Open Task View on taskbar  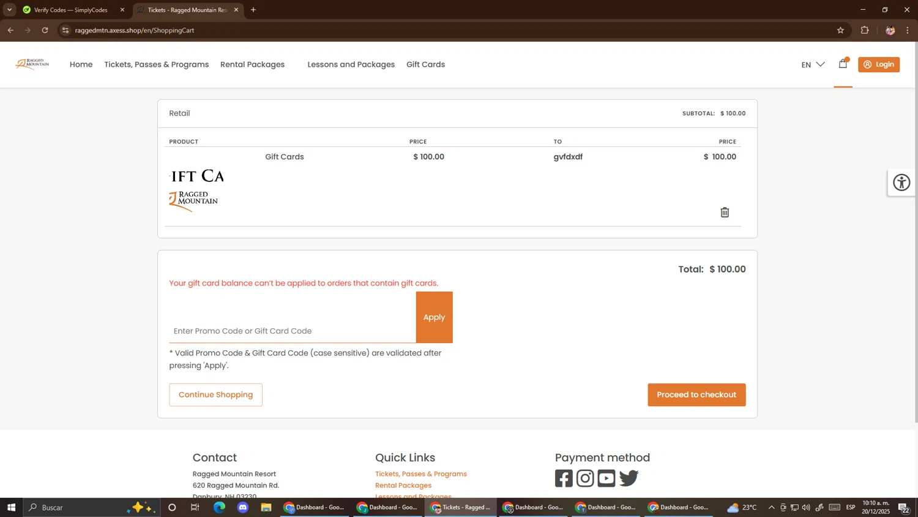coord(195,507)
